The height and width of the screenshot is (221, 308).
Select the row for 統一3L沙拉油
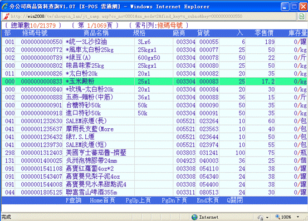[154, 42]
